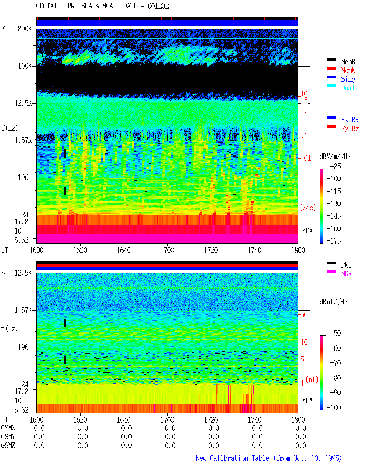Click the black MemR legend swatch
372x463 pixels.
[x=331, y=60]
